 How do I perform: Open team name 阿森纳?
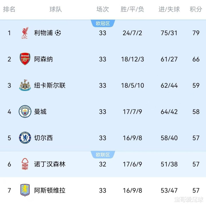44,59
